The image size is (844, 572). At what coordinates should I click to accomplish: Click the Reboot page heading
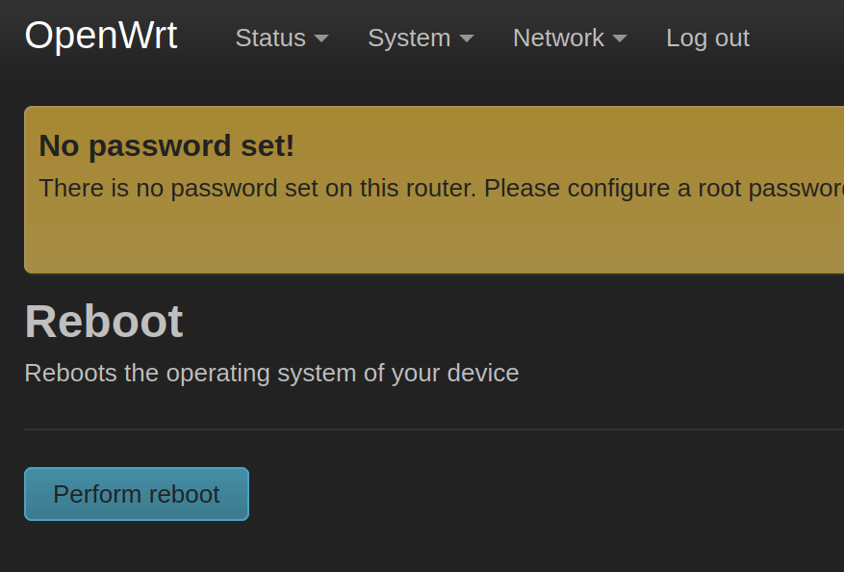104,322
